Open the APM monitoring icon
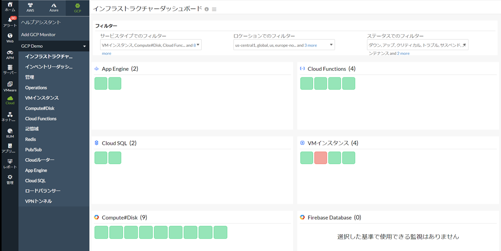The width and height of the screenshot is (501, 251). point(9,54)
